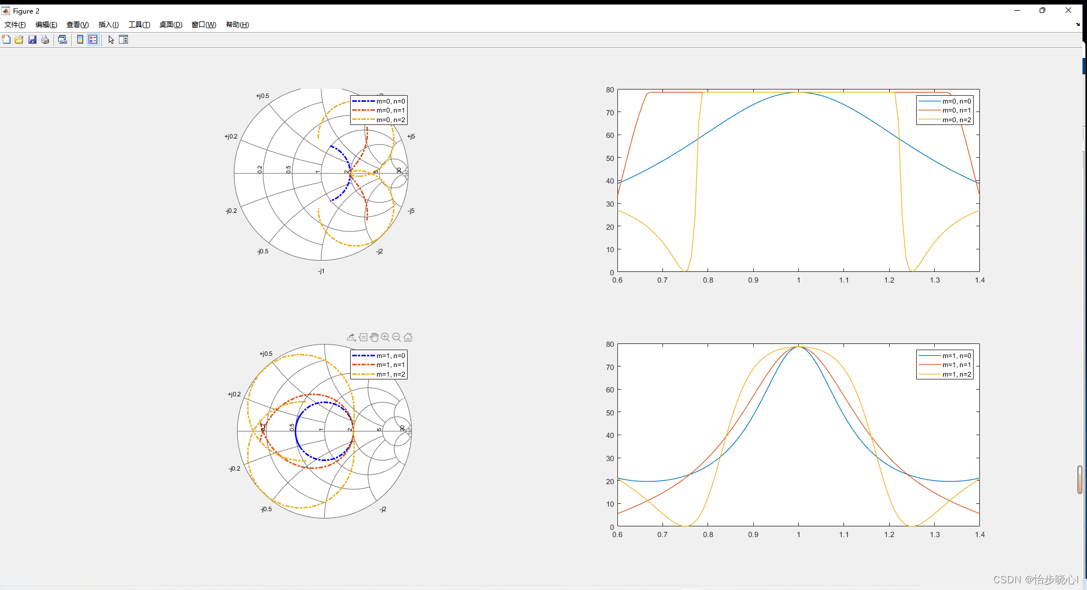Viewport: 1087px width, 590px height.
Task: Open the 查看(V) menu
Action: (x=78, y=25)
